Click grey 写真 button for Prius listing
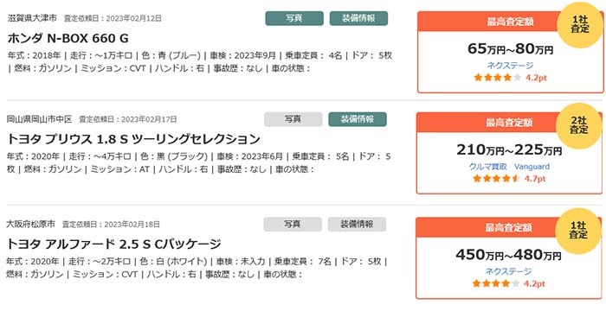 point(293,119)
